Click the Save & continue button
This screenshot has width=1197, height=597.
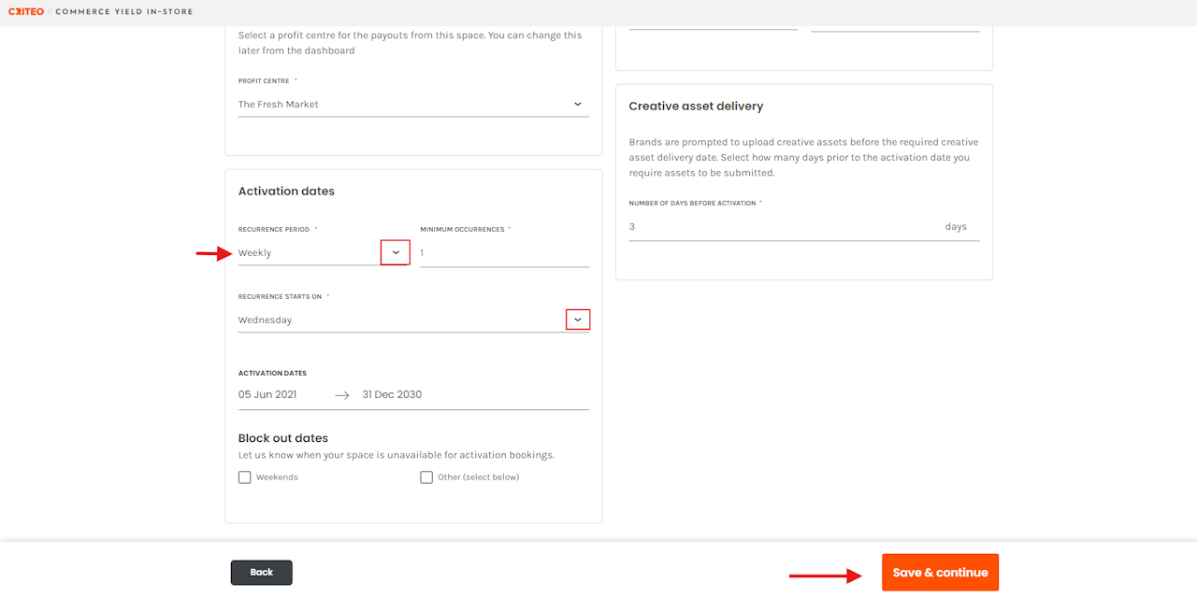click(940, 573)
